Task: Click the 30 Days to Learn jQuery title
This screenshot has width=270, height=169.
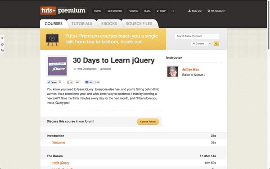Action: coord(114,60)
